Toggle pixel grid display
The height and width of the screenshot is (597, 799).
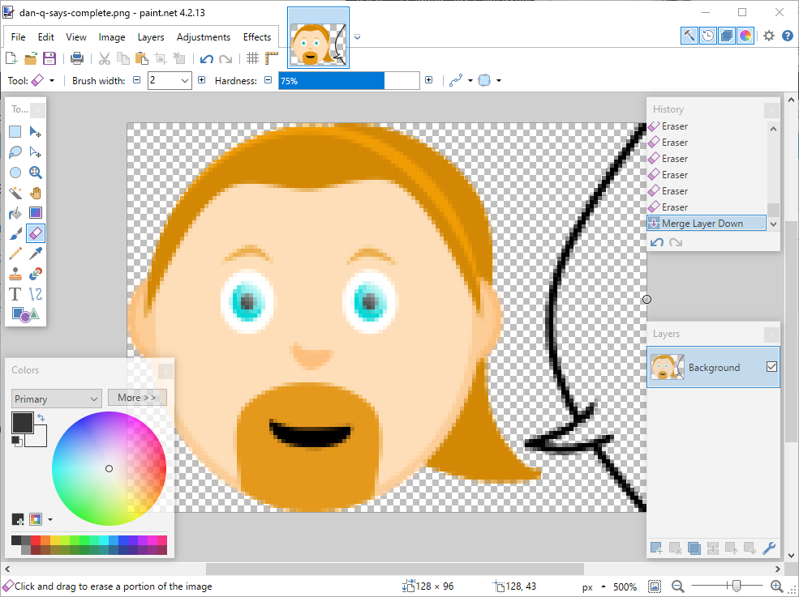[253, 58]
